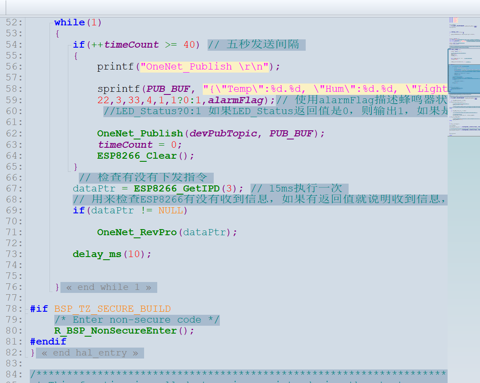Click the "Enter non-secure code" comment
This screenshot has height=383, width=480.
pyautogui.click(x=137, y=320)
